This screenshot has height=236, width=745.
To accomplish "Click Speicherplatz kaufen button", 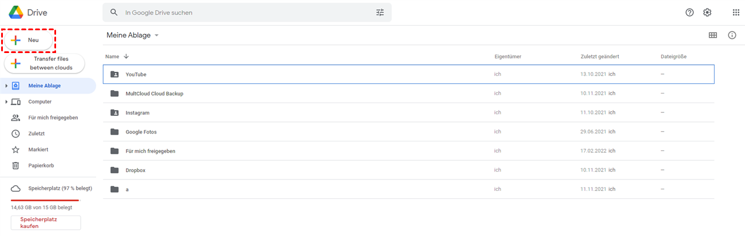I will click(x=46, y=222).
